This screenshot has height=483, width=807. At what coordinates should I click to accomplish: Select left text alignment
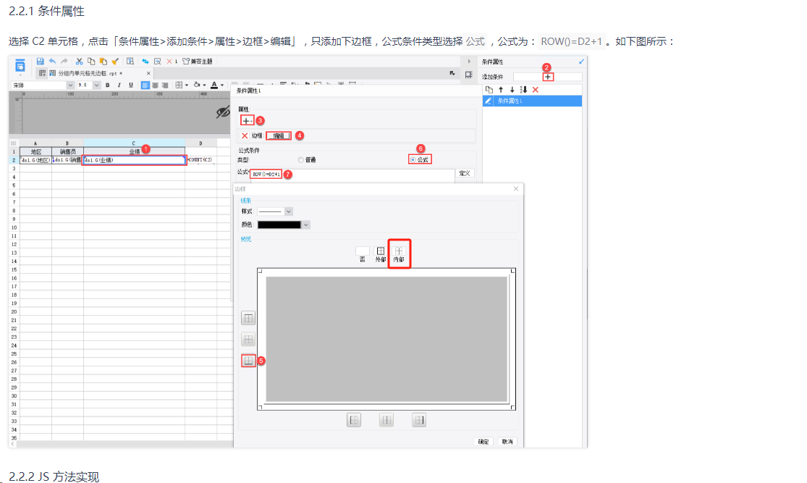[x=145, y=85]
